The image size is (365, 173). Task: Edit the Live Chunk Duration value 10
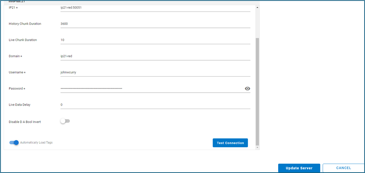coord(155,40)
